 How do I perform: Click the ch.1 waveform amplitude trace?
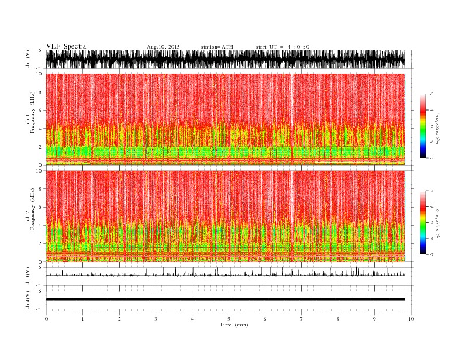click(x=225, y=59)
